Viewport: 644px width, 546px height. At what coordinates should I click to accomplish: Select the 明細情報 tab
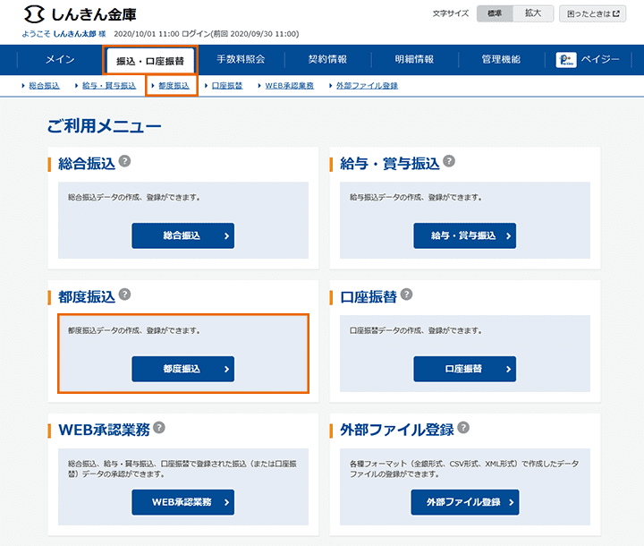point(414,60)
